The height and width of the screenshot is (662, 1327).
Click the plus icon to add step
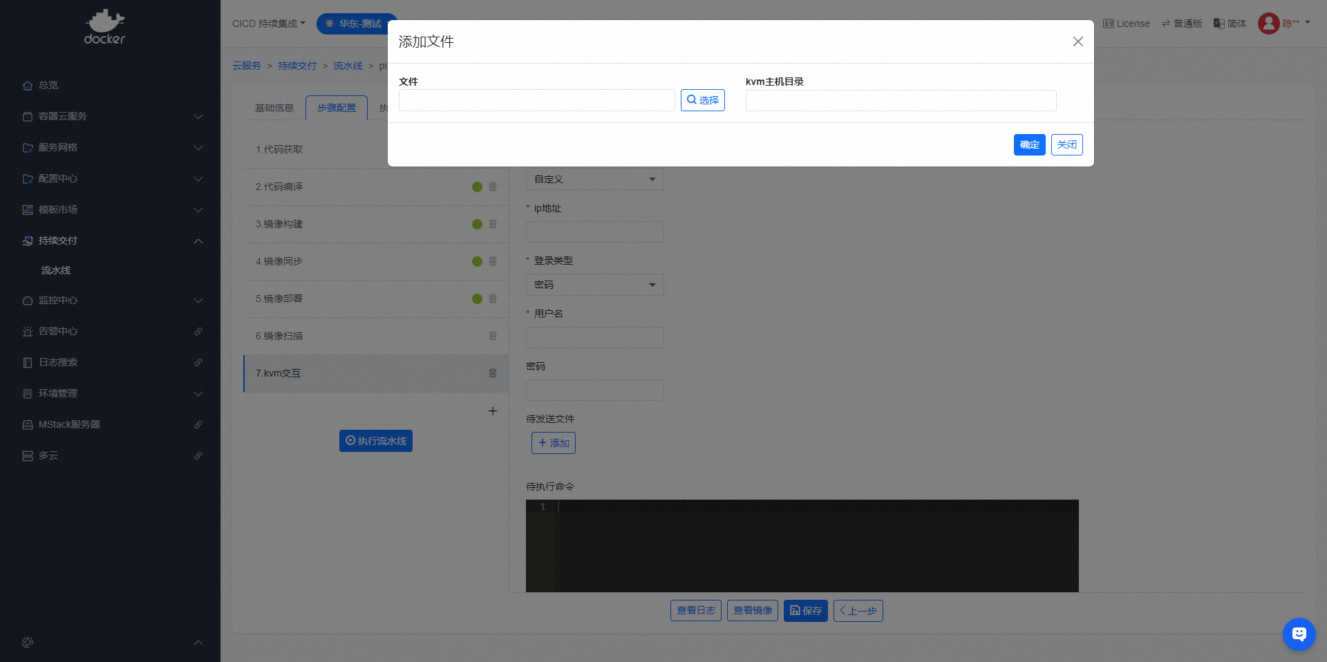coord(493,411)
